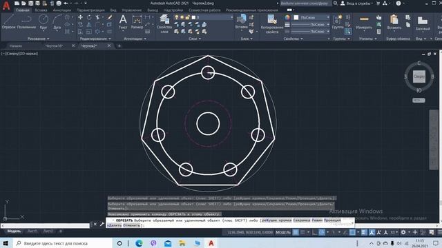Screen dimensions: 442x248
Task: Toggle ortho mode in status bar
Action: pyautogui.click(x=315, y=232)
